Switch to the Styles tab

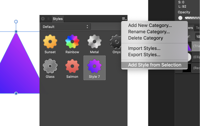click(x=58, y=19)
